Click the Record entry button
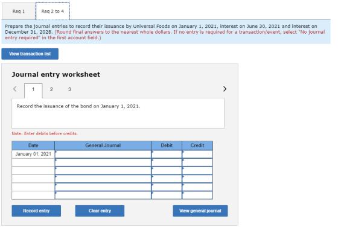 (36, 211)
